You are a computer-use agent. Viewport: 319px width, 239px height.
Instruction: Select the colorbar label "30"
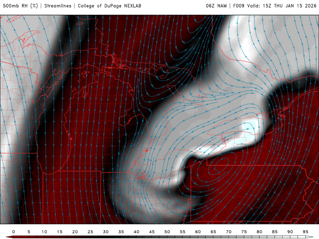(106, 232)
